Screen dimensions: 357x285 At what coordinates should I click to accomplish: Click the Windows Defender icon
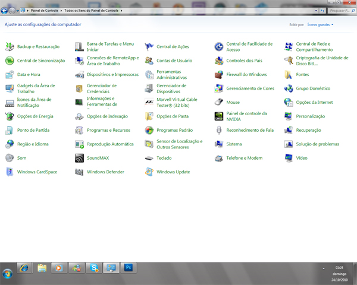pos(79,172)
